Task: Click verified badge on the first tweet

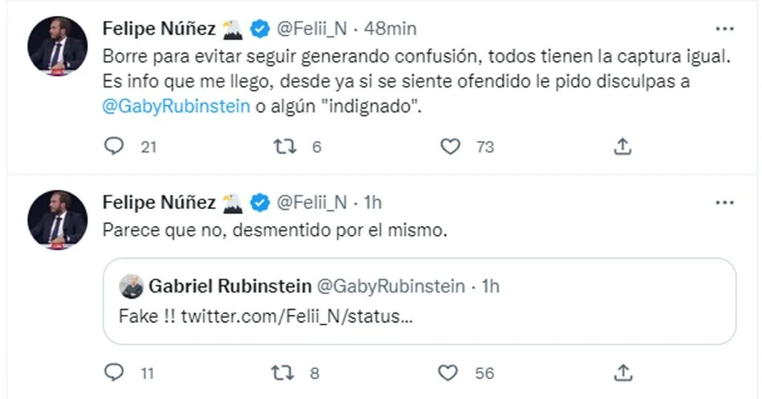Action: (260, 30)
